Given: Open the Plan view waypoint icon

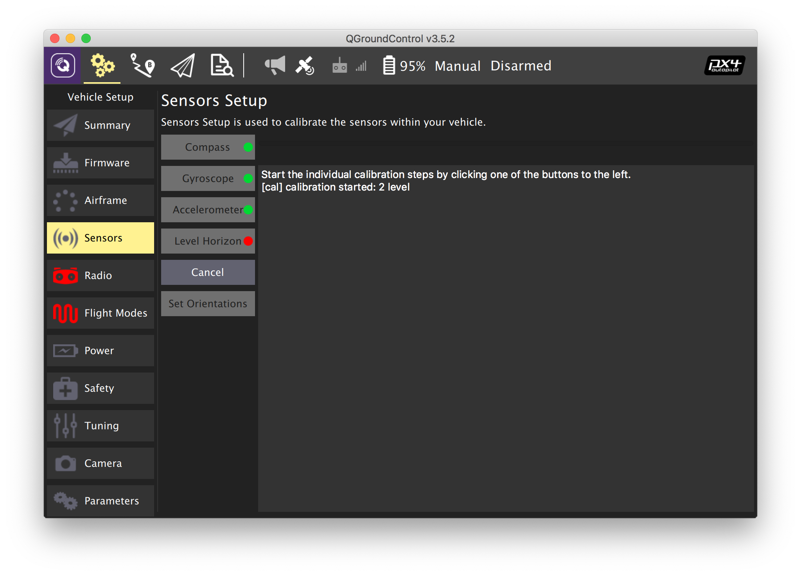Looking at the screenshot, I should [142, 65].
